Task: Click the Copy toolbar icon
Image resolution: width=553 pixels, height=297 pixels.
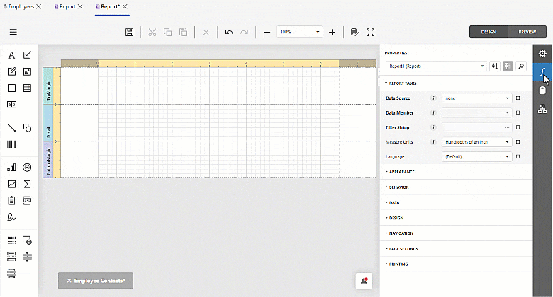Action: (167, 33)
